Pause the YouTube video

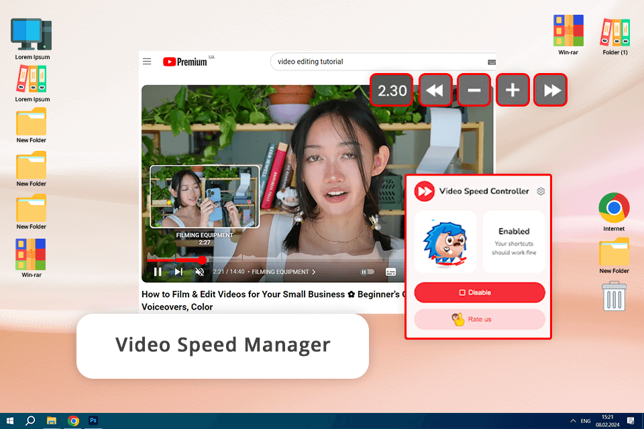pyautogui.click(x=158, y=271)
